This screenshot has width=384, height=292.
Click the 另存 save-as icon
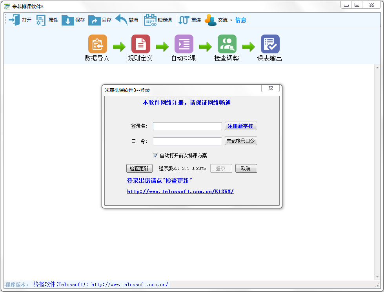pos(94,20)
